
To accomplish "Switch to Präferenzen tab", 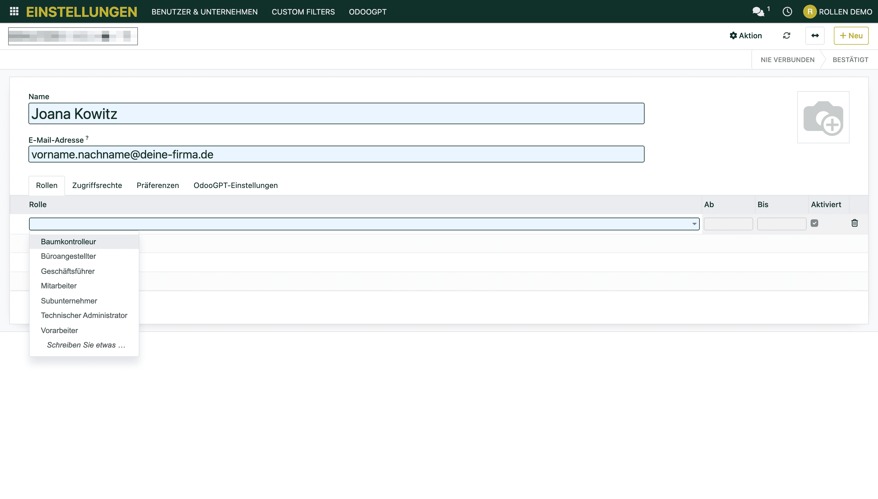I will [x=158, y=185].
